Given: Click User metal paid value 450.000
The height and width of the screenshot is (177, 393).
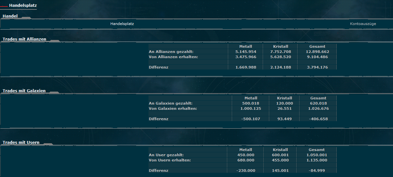Looking at the screenshot, I should [x=246, y=155].
